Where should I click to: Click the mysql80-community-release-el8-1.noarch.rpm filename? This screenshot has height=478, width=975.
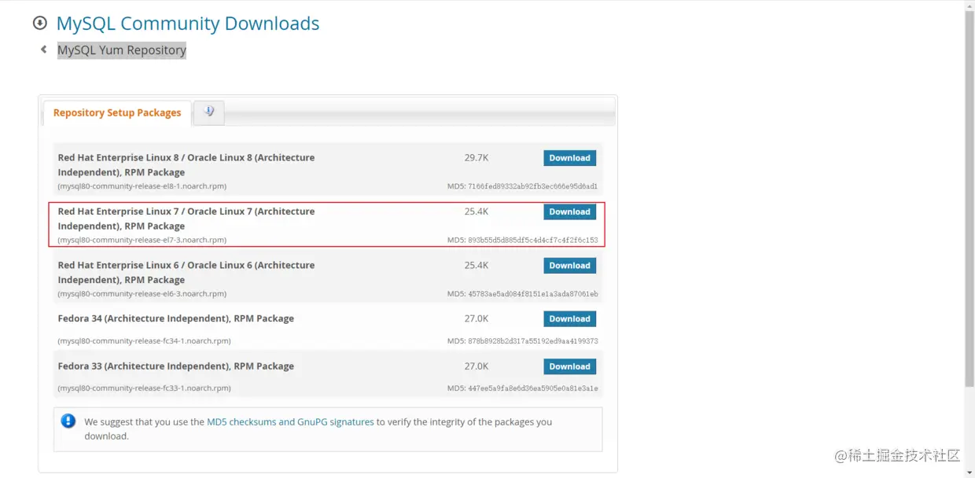[142, 186]
